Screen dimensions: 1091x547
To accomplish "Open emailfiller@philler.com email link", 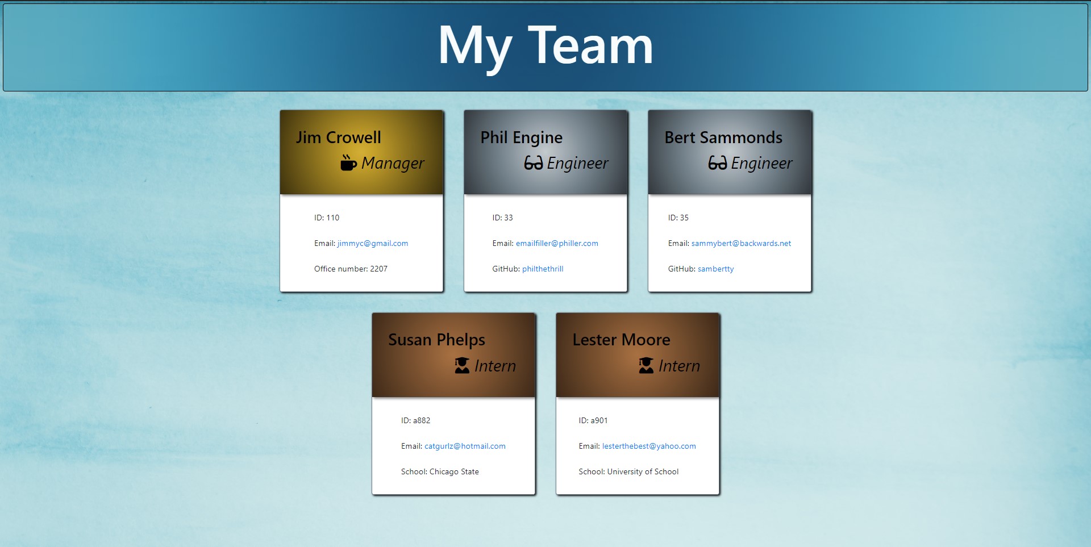I will [x=557, y=243].
